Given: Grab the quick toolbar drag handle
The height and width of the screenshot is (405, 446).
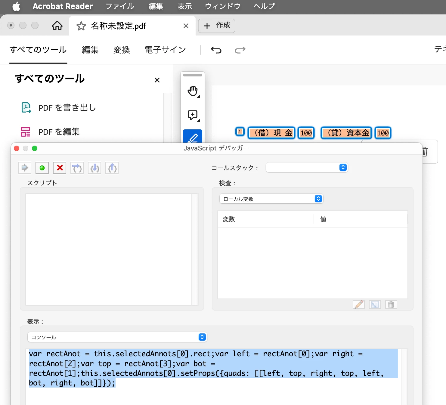Looking at the screenshot, I should (193, 75).
